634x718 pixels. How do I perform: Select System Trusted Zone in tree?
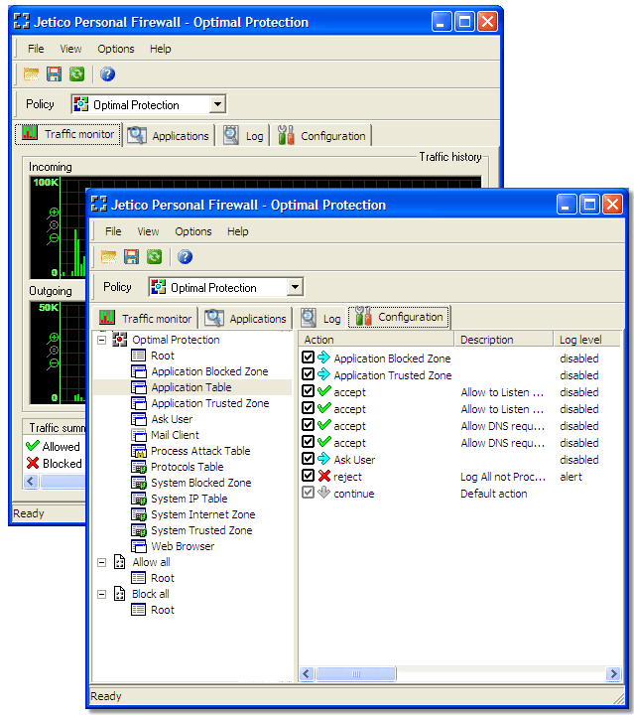201,530
